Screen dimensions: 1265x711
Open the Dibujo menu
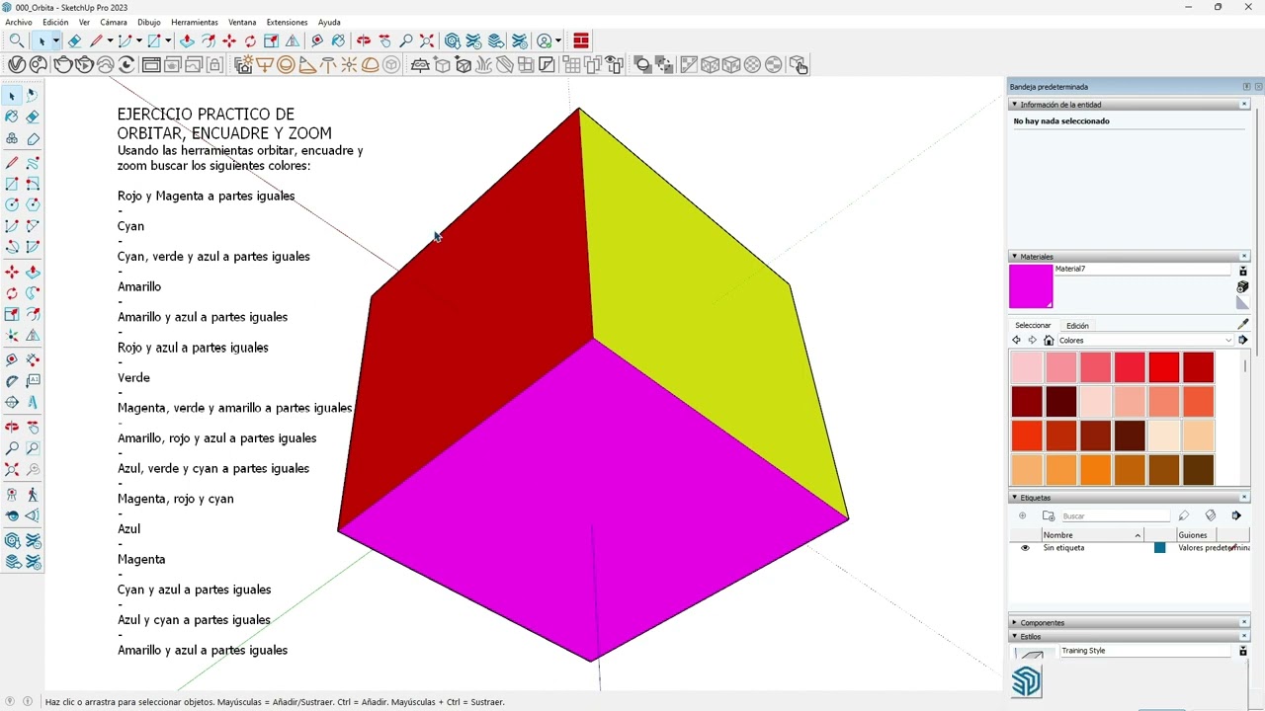point(149,22)
